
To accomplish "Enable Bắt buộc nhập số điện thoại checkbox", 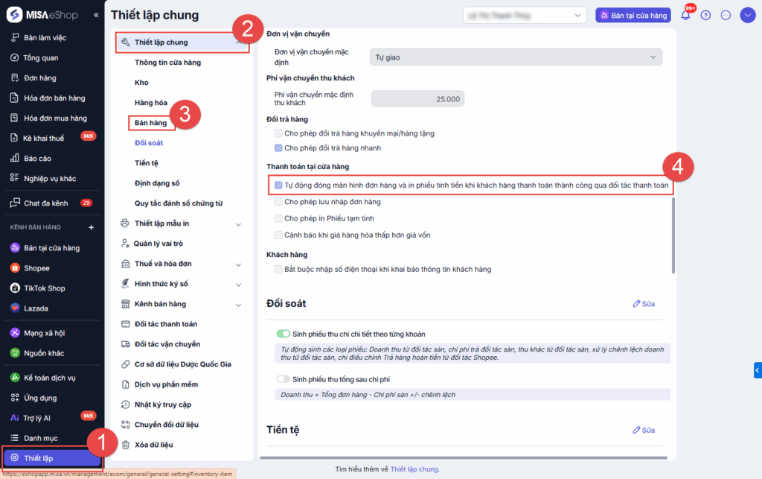I will pos(278,270).
